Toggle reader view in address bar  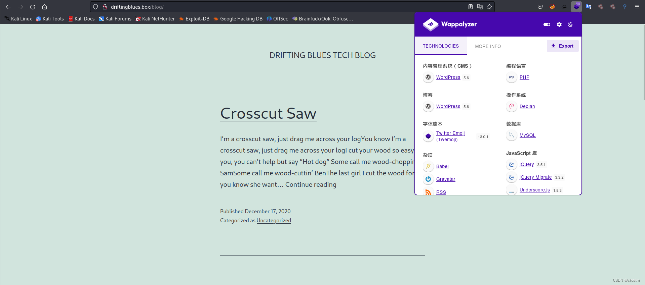[x=470, y=7]
